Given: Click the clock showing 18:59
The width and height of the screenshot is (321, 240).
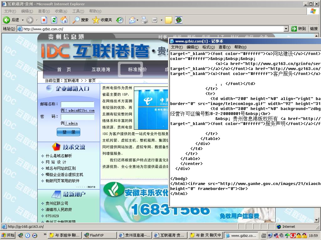Looking at the screenshot, I should pyautogui.click(x=313, y=236).
